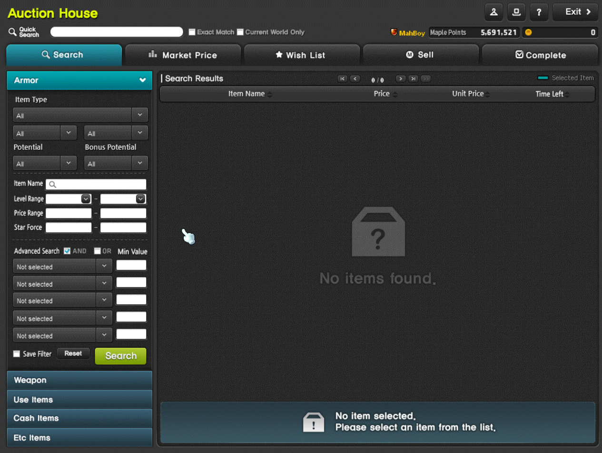Expand the Cash Items category
This screenshot has width=602, height=453.
click(x=79, y=418)
